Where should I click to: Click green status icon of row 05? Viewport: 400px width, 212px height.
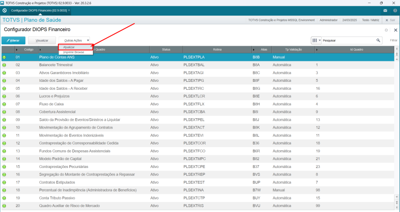[x=4, y=88]
